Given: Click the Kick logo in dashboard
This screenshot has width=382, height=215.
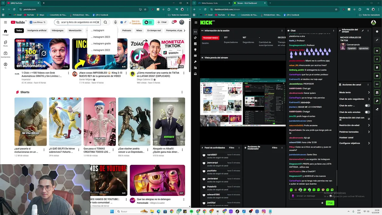Looking at the screenshot, I should (x=206, y=22).
